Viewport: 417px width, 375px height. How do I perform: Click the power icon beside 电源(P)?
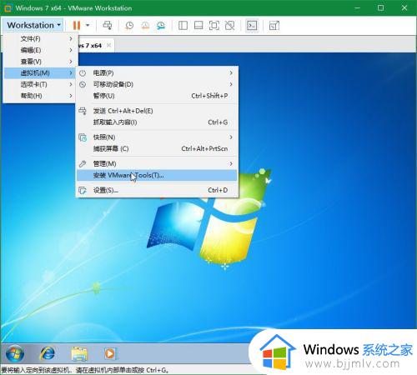click(x=83, y=73)
